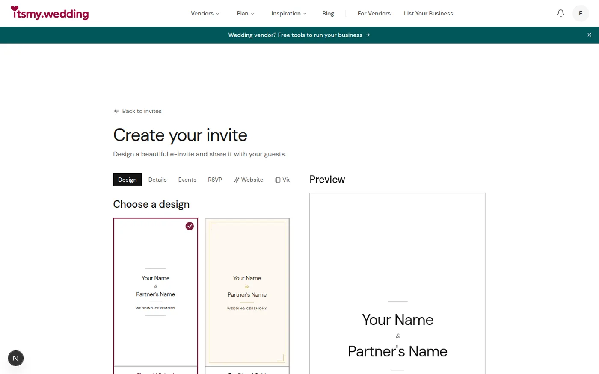Open the Inspiration dropdown
Image resolution: width=599 pixels, height=374 pixels.
click(288, 13)
